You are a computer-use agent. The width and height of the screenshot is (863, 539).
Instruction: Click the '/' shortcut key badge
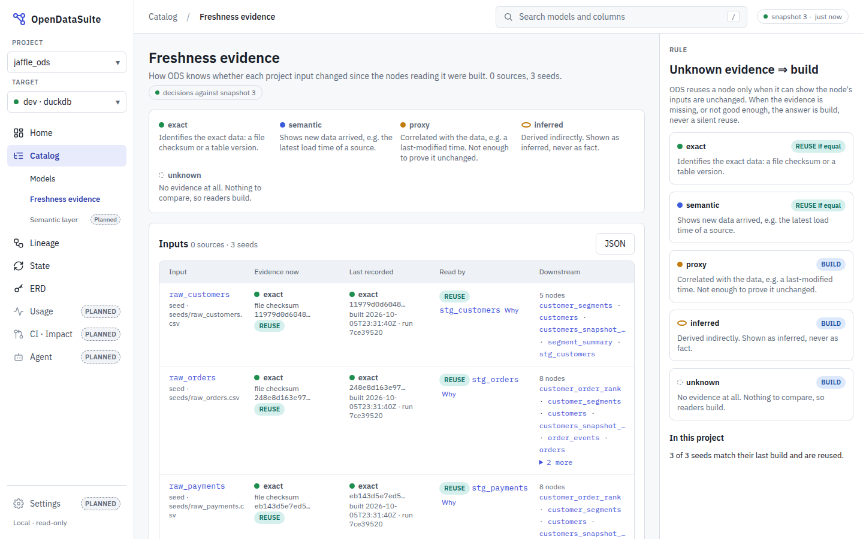coord(733,17)
